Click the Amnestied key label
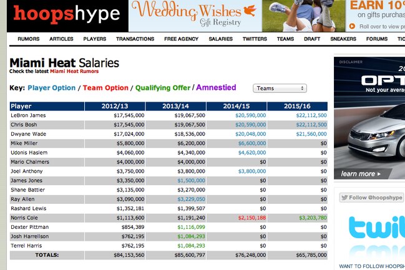Image resolution: width=405 pixels, height=270 pixels. 216,87
